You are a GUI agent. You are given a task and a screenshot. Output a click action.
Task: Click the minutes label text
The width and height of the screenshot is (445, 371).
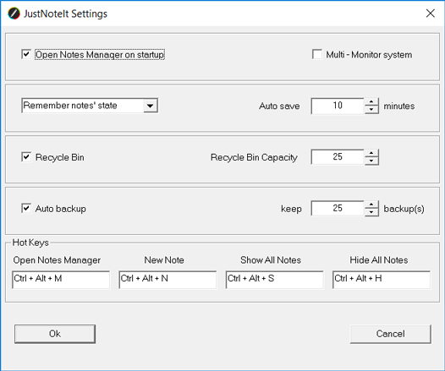coord(399,106)
